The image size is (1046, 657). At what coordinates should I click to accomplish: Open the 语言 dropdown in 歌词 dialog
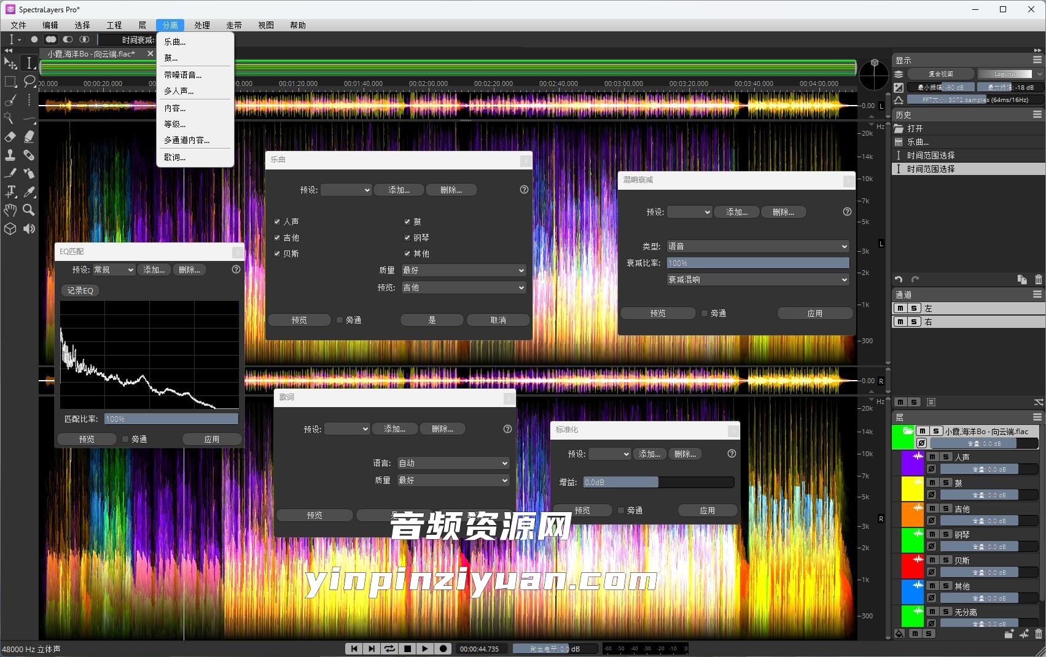pos(453,463)
